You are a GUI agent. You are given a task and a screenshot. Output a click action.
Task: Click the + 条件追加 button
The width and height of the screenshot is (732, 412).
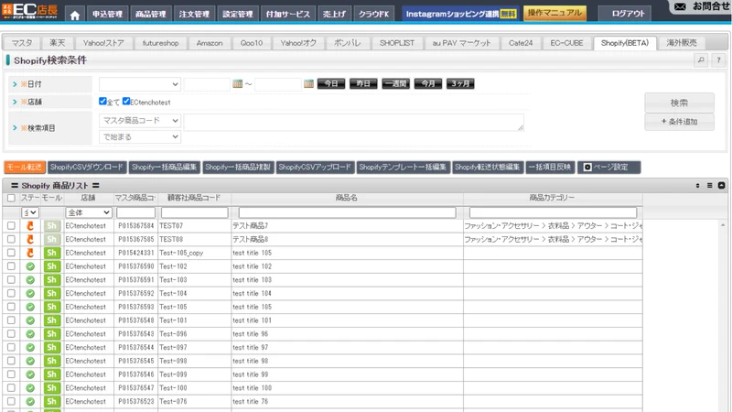tap(679, 122)
